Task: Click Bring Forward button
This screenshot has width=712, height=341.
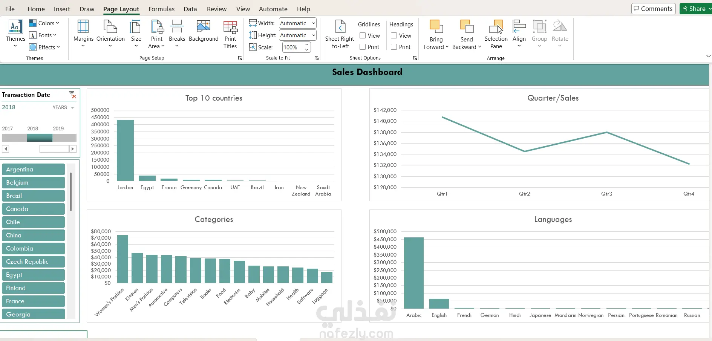Action: tap(436, 29)
